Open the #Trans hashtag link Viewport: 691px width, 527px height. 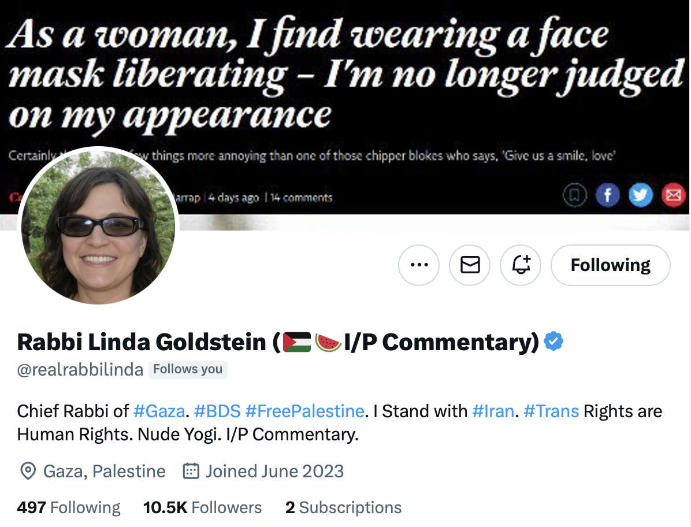tap(551, 411)
